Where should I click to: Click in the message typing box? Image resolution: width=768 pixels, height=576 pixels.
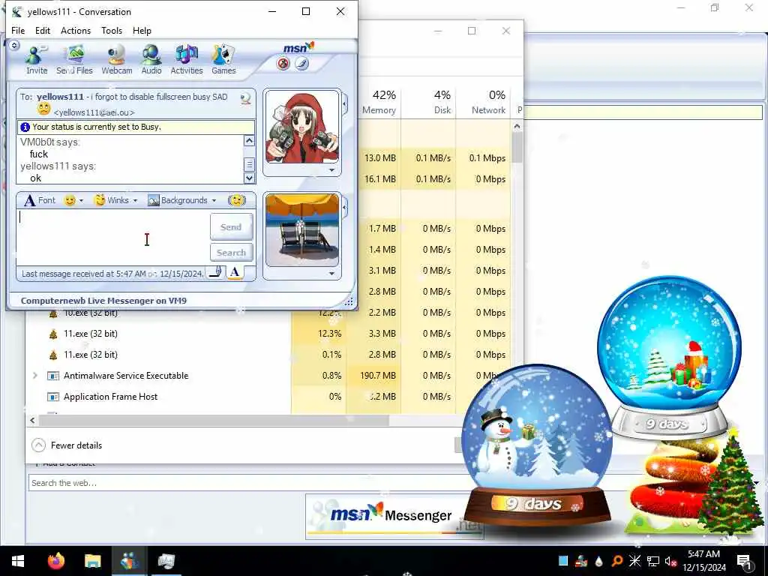(112, 238)
